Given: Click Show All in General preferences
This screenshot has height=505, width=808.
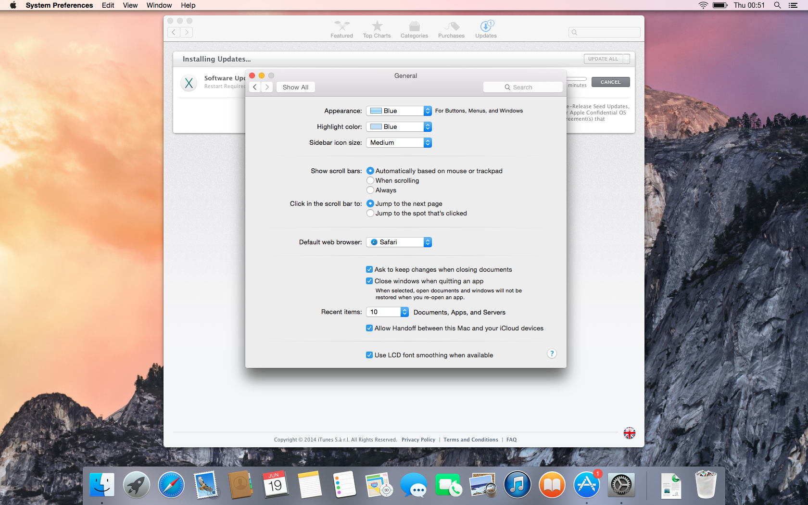Looking at the screenshot, I should (295, 87).
